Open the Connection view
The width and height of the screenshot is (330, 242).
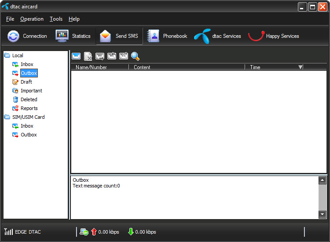point(27,36)
